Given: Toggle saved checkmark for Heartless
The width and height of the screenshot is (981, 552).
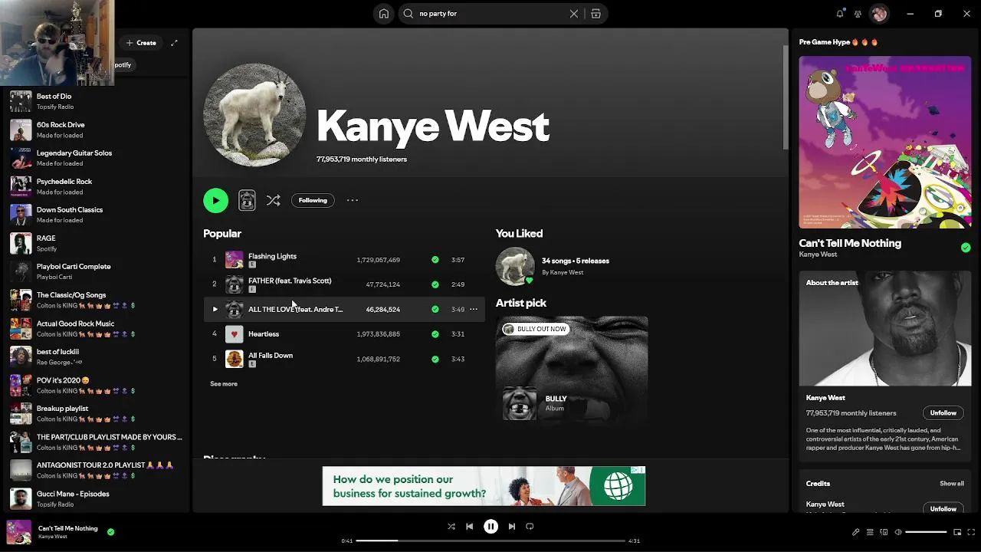Looking at the screenshot, I should tap(435, 334).
